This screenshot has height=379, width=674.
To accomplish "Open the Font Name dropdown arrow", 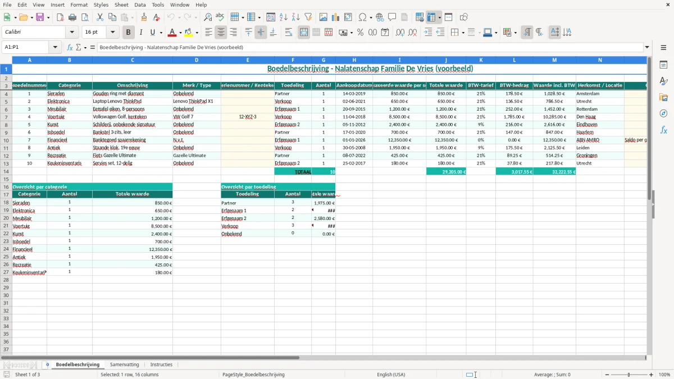I will (72, 33).
